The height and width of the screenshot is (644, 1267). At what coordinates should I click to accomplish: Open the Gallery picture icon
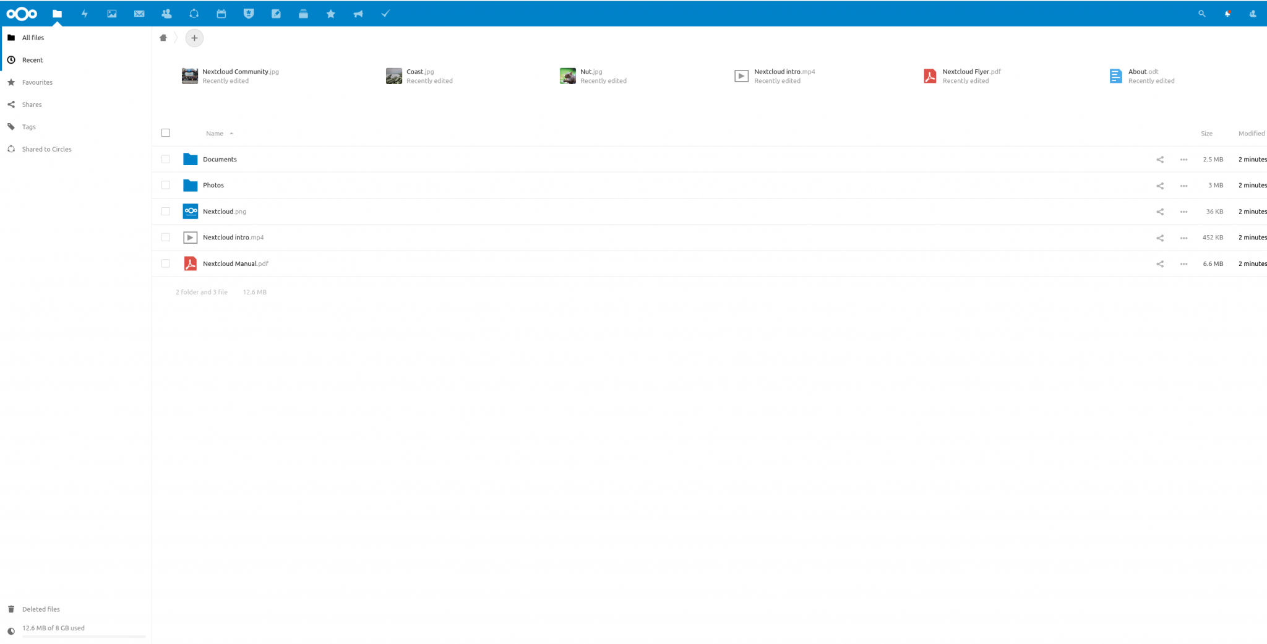point(112,14)
